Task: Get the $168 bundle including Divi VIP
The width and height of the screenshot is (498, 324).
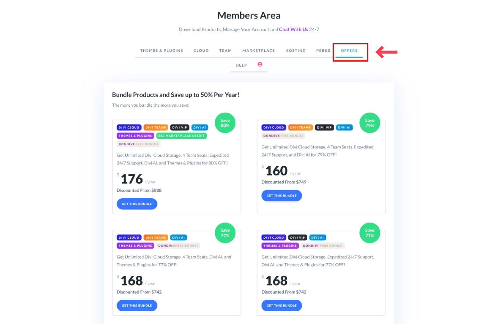Action: (x=281, y=306)
